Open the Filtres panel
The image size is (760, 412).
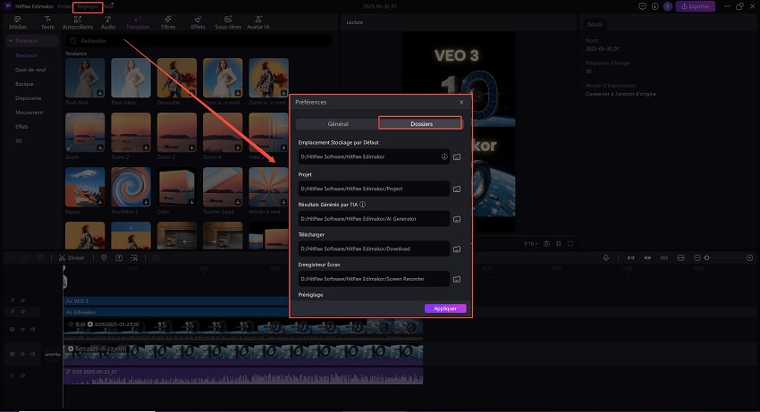point(168,22)
